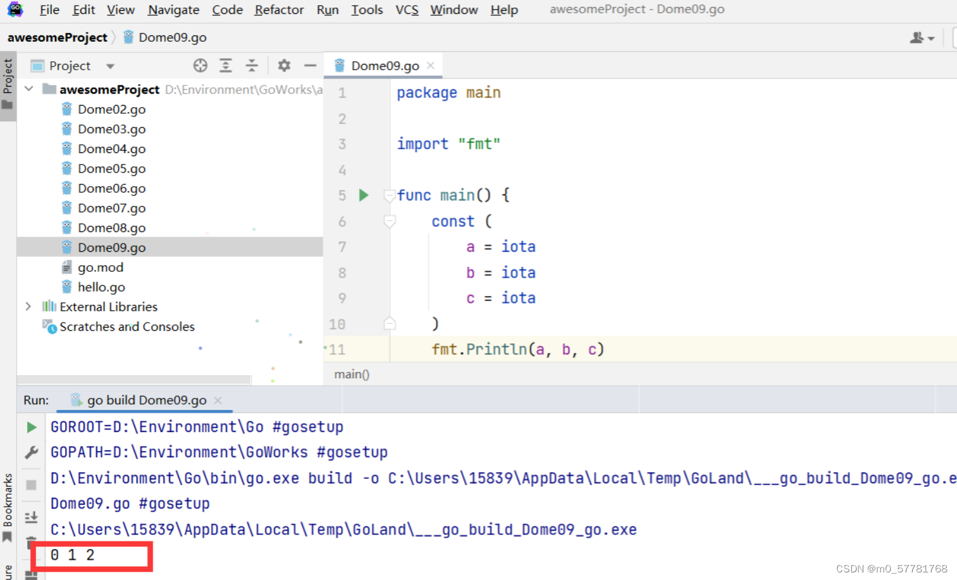Click the GOROOT line in console output
The width and height of the screenshot is (957, 580).
[197, 427]
